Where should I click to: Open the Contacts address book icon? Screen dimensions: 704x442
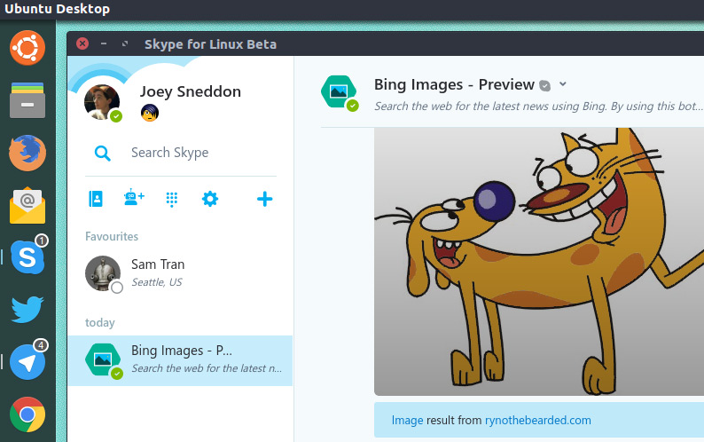96,199
